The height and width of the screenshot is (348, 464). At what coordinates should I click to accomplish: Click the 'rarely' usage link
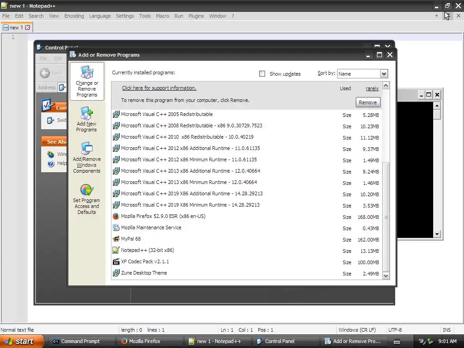click(372, 88)
